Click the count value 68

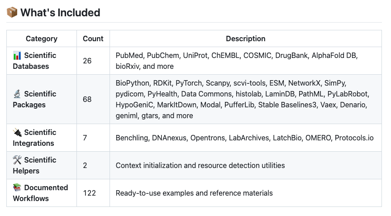click(87, 99)
